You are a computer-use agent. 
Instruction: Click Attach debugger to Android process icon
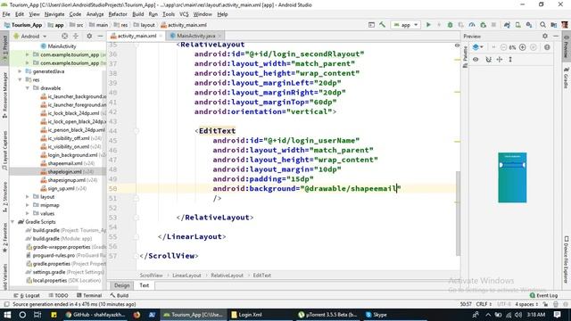coord(484,25)
